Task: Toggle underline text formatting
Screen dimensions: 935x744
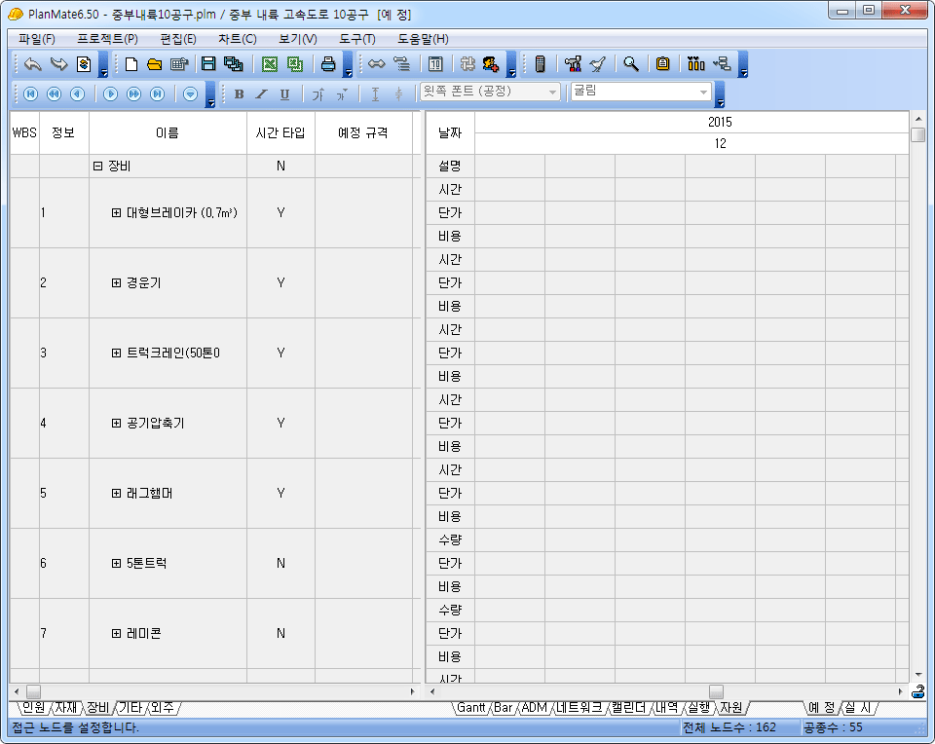Action: (284, 93)
